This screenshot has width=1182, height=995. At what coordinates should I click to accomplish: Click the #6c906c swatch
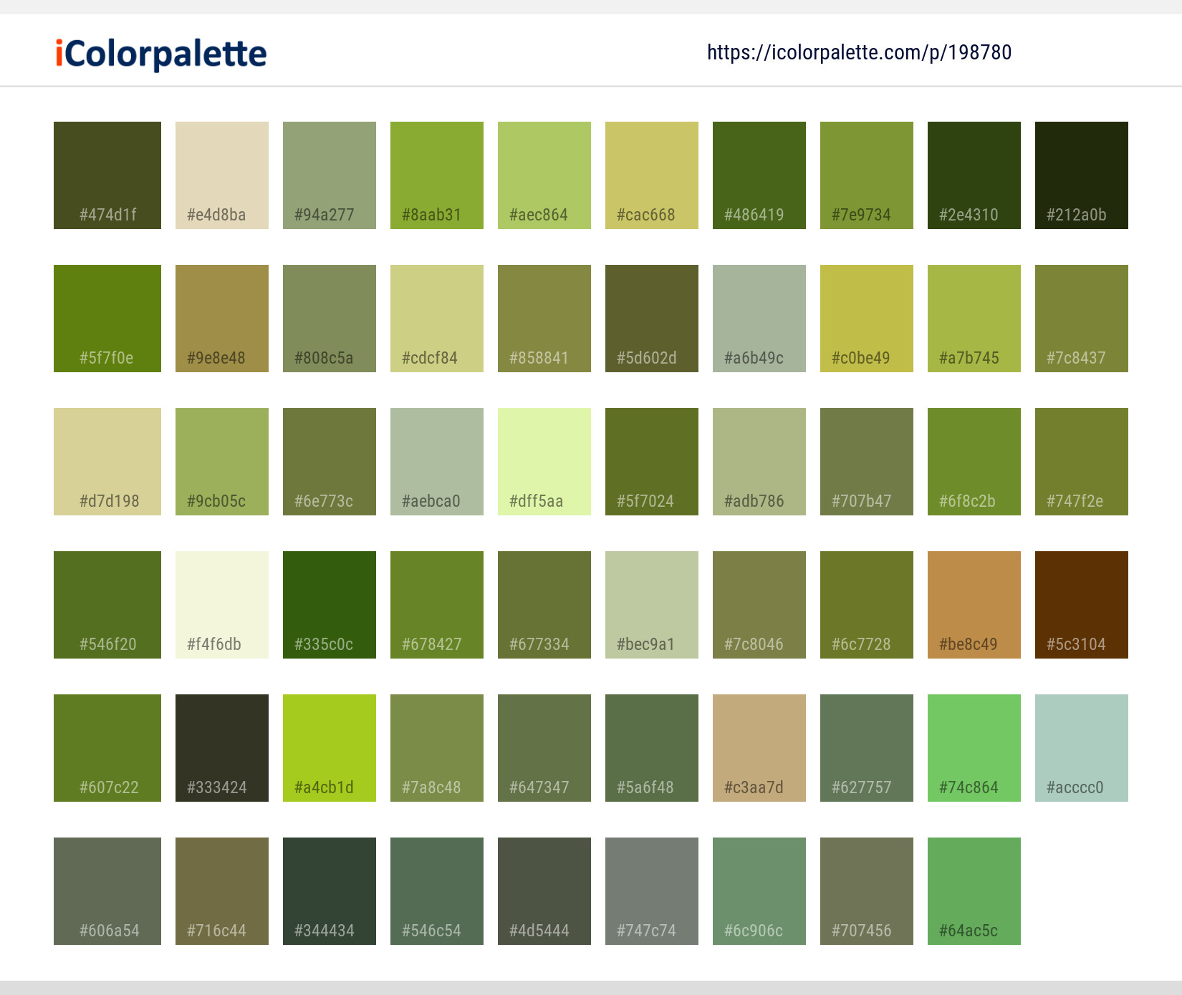click(x=759, y=891)
